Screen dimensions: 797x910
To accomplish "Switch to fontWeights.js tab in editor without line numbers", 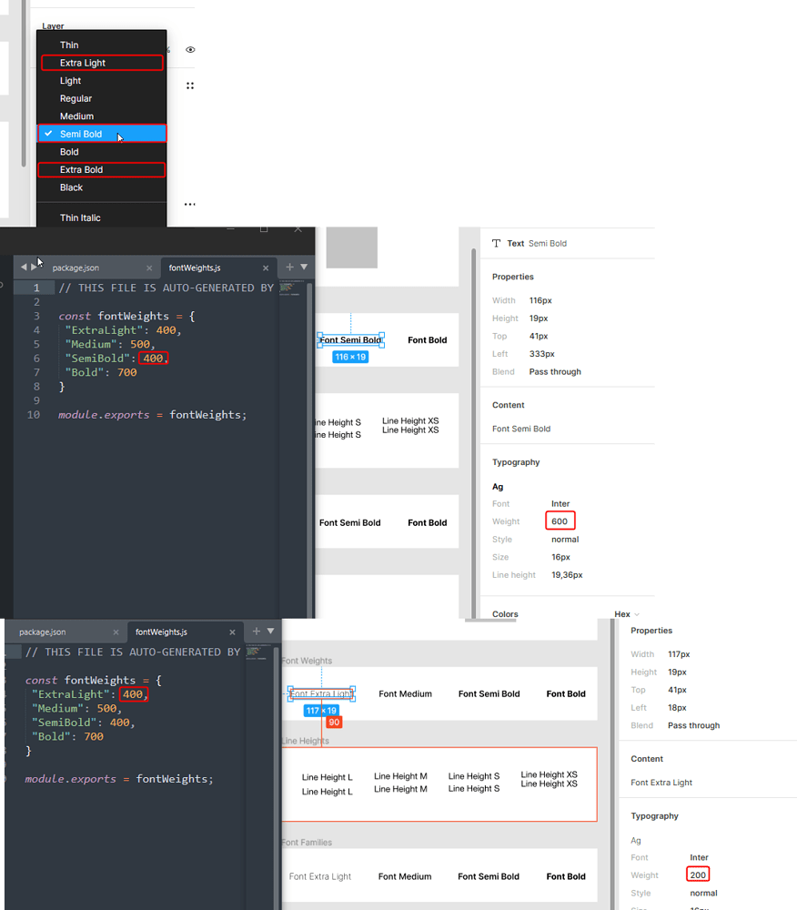I will coord(161,632).
